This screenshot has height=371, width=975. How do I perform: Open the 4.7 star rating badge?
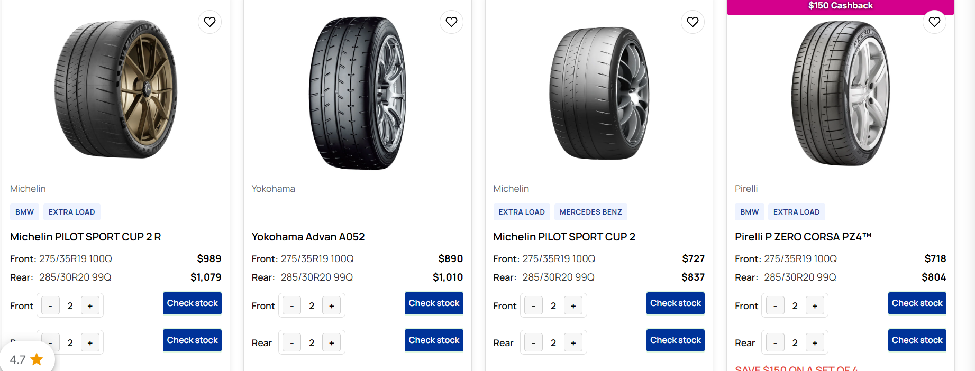coord(26,359)
